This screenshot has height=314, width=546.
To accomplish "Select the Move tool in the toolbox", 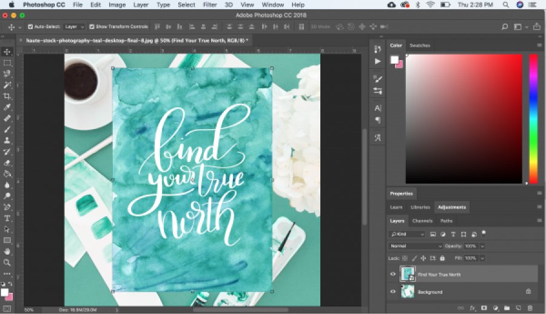I will click(7, 52).
